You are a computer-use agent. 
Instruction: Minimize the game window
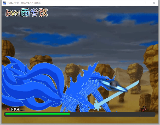point(136,3)
